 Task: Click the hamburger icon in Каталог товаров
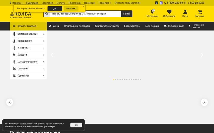click(x=14, y=26)
